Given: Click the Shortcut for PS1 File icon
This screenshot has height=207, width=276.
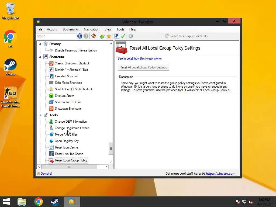Looking at the screenshot, I should [51, 102].
